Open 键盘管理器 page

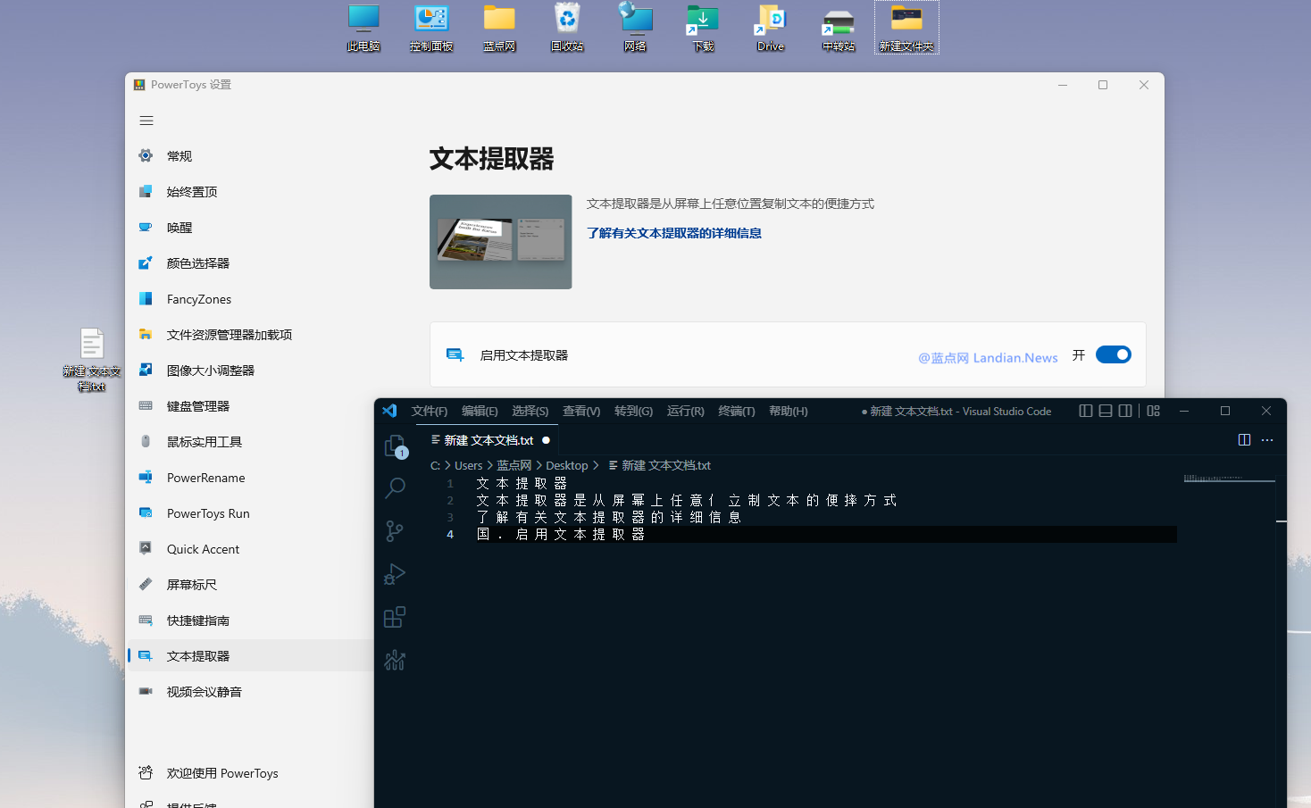click(x=249, y=406)
